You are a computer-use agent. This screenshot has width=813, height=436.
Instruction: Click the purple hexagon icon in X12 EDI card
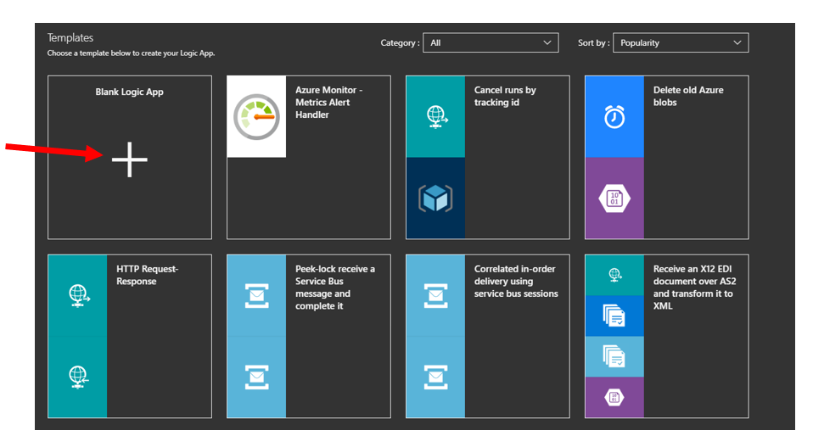click(614, 398)
